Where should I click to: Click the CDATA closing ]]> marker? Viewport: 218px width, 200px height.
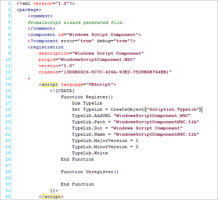tap(54, 190)
